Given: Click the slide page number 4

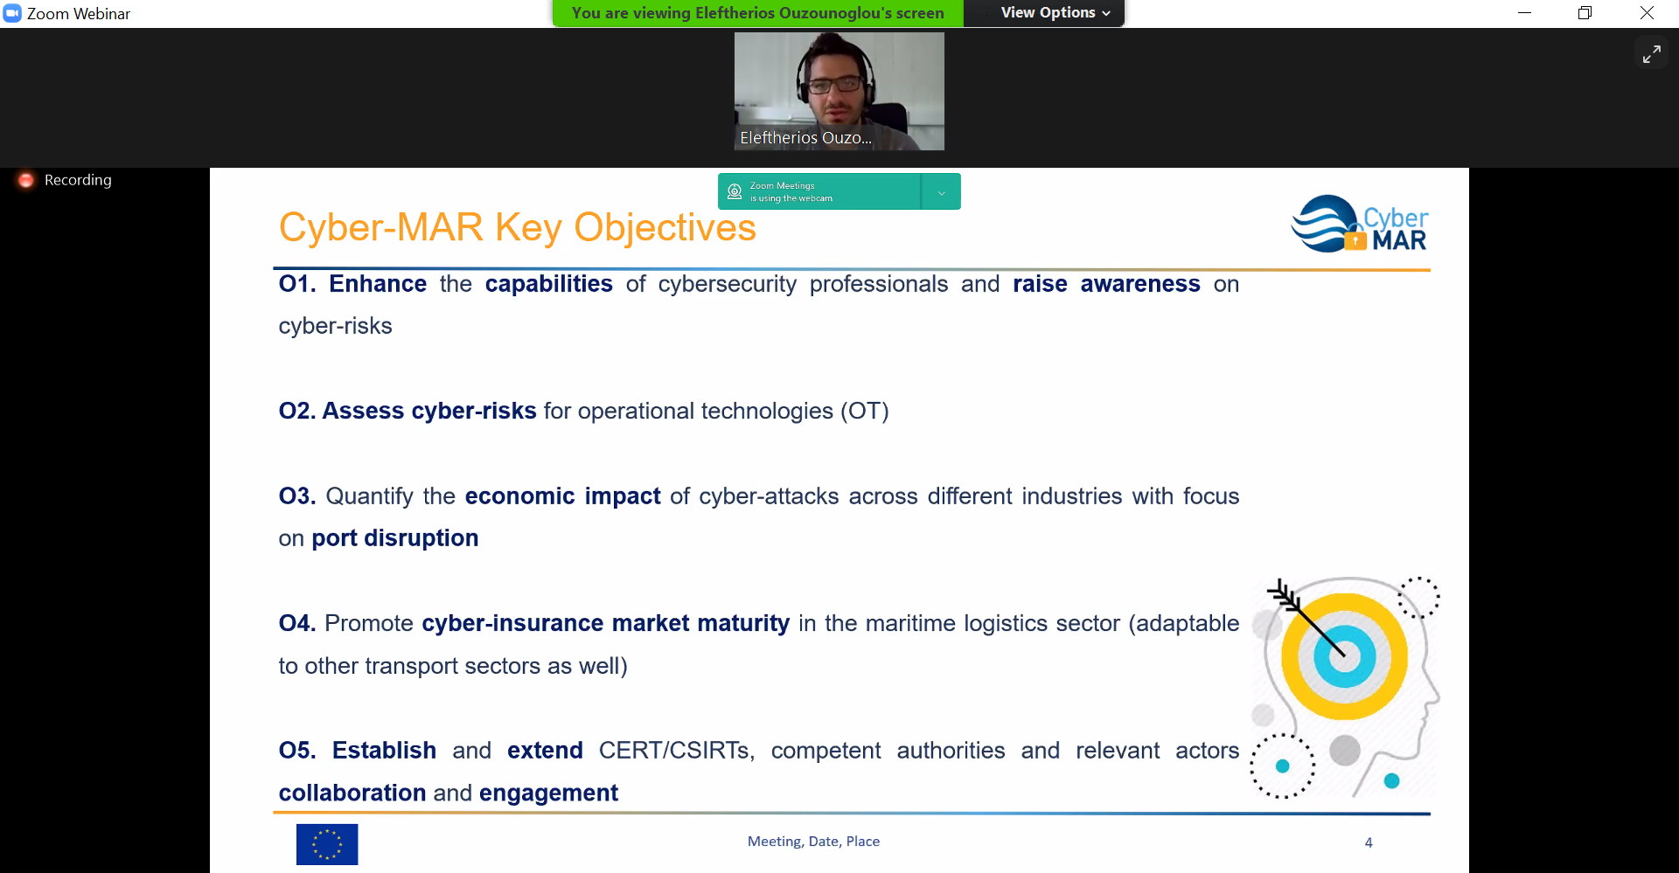Looking at the screenshot, I should pos(1369,842).
